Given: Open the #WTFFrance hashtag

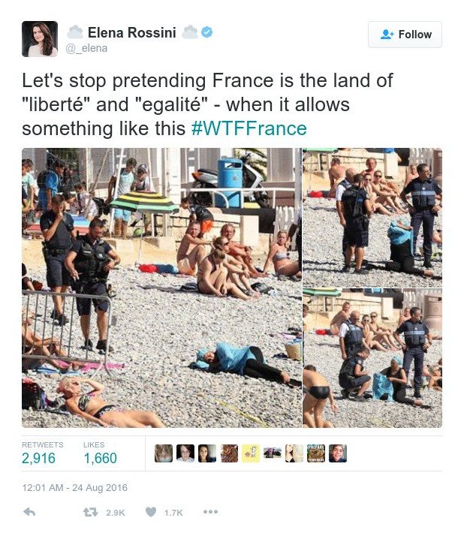Looking at the screenshot, I should (x=249, y=128).
